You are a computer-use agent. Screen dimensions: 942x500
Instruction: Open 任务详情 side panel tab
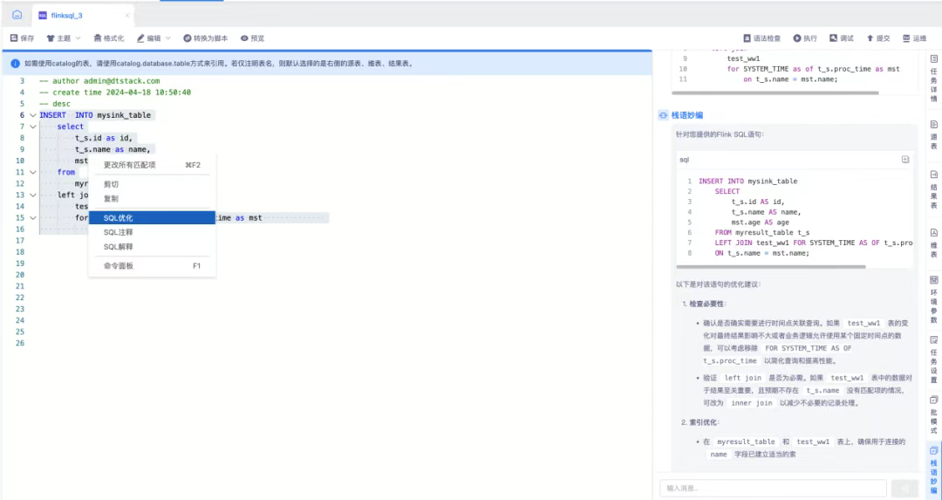pos(933,77)
